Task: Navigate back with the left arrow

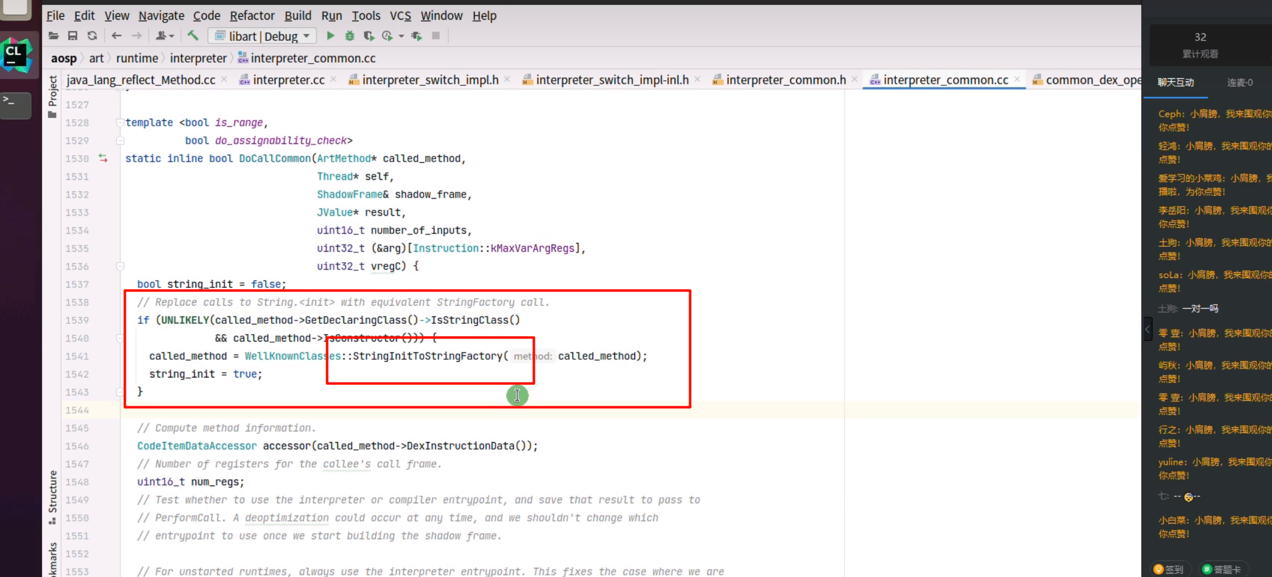Action: click(116, 36)
